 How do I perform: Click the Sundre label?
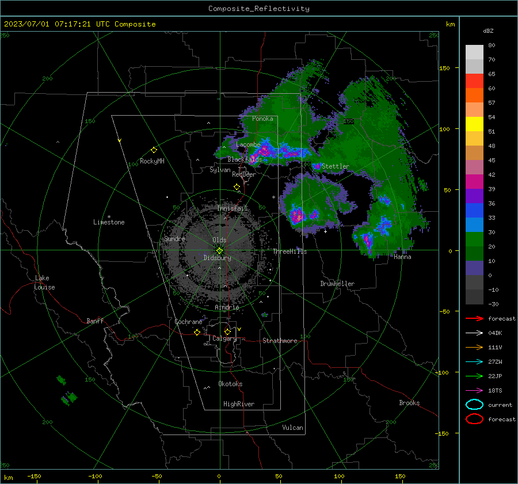click(174, 239)
